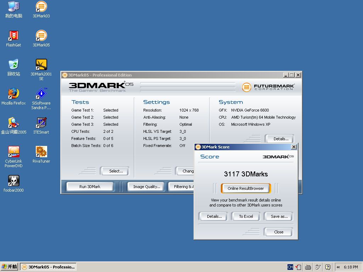Click the pen input tray icon

[318, 267]
